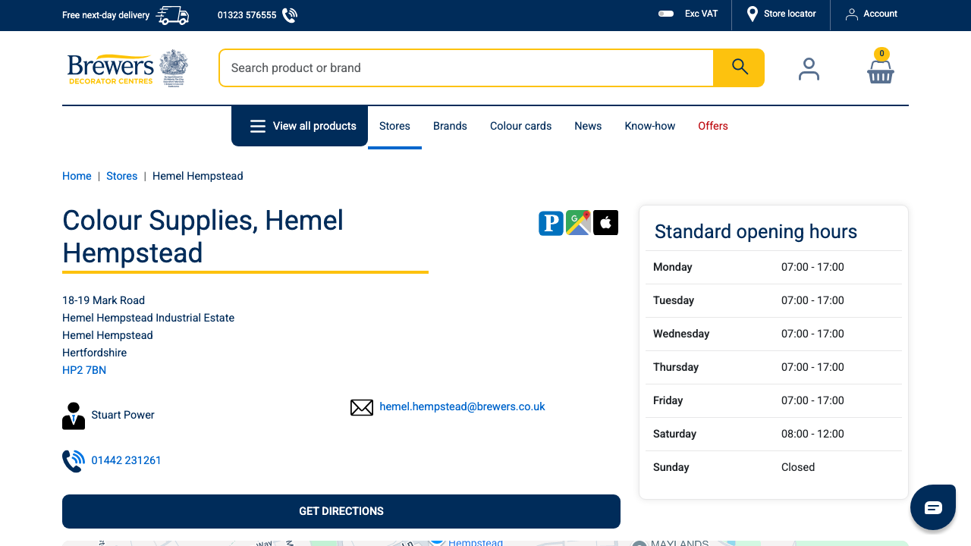This screenshot has width=971, height=546.
Task: Click the blue parking P icon
Action: tap(551, 223)
